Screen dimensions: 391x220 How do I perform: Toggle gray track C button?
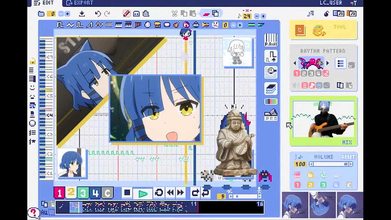point(108,193)
